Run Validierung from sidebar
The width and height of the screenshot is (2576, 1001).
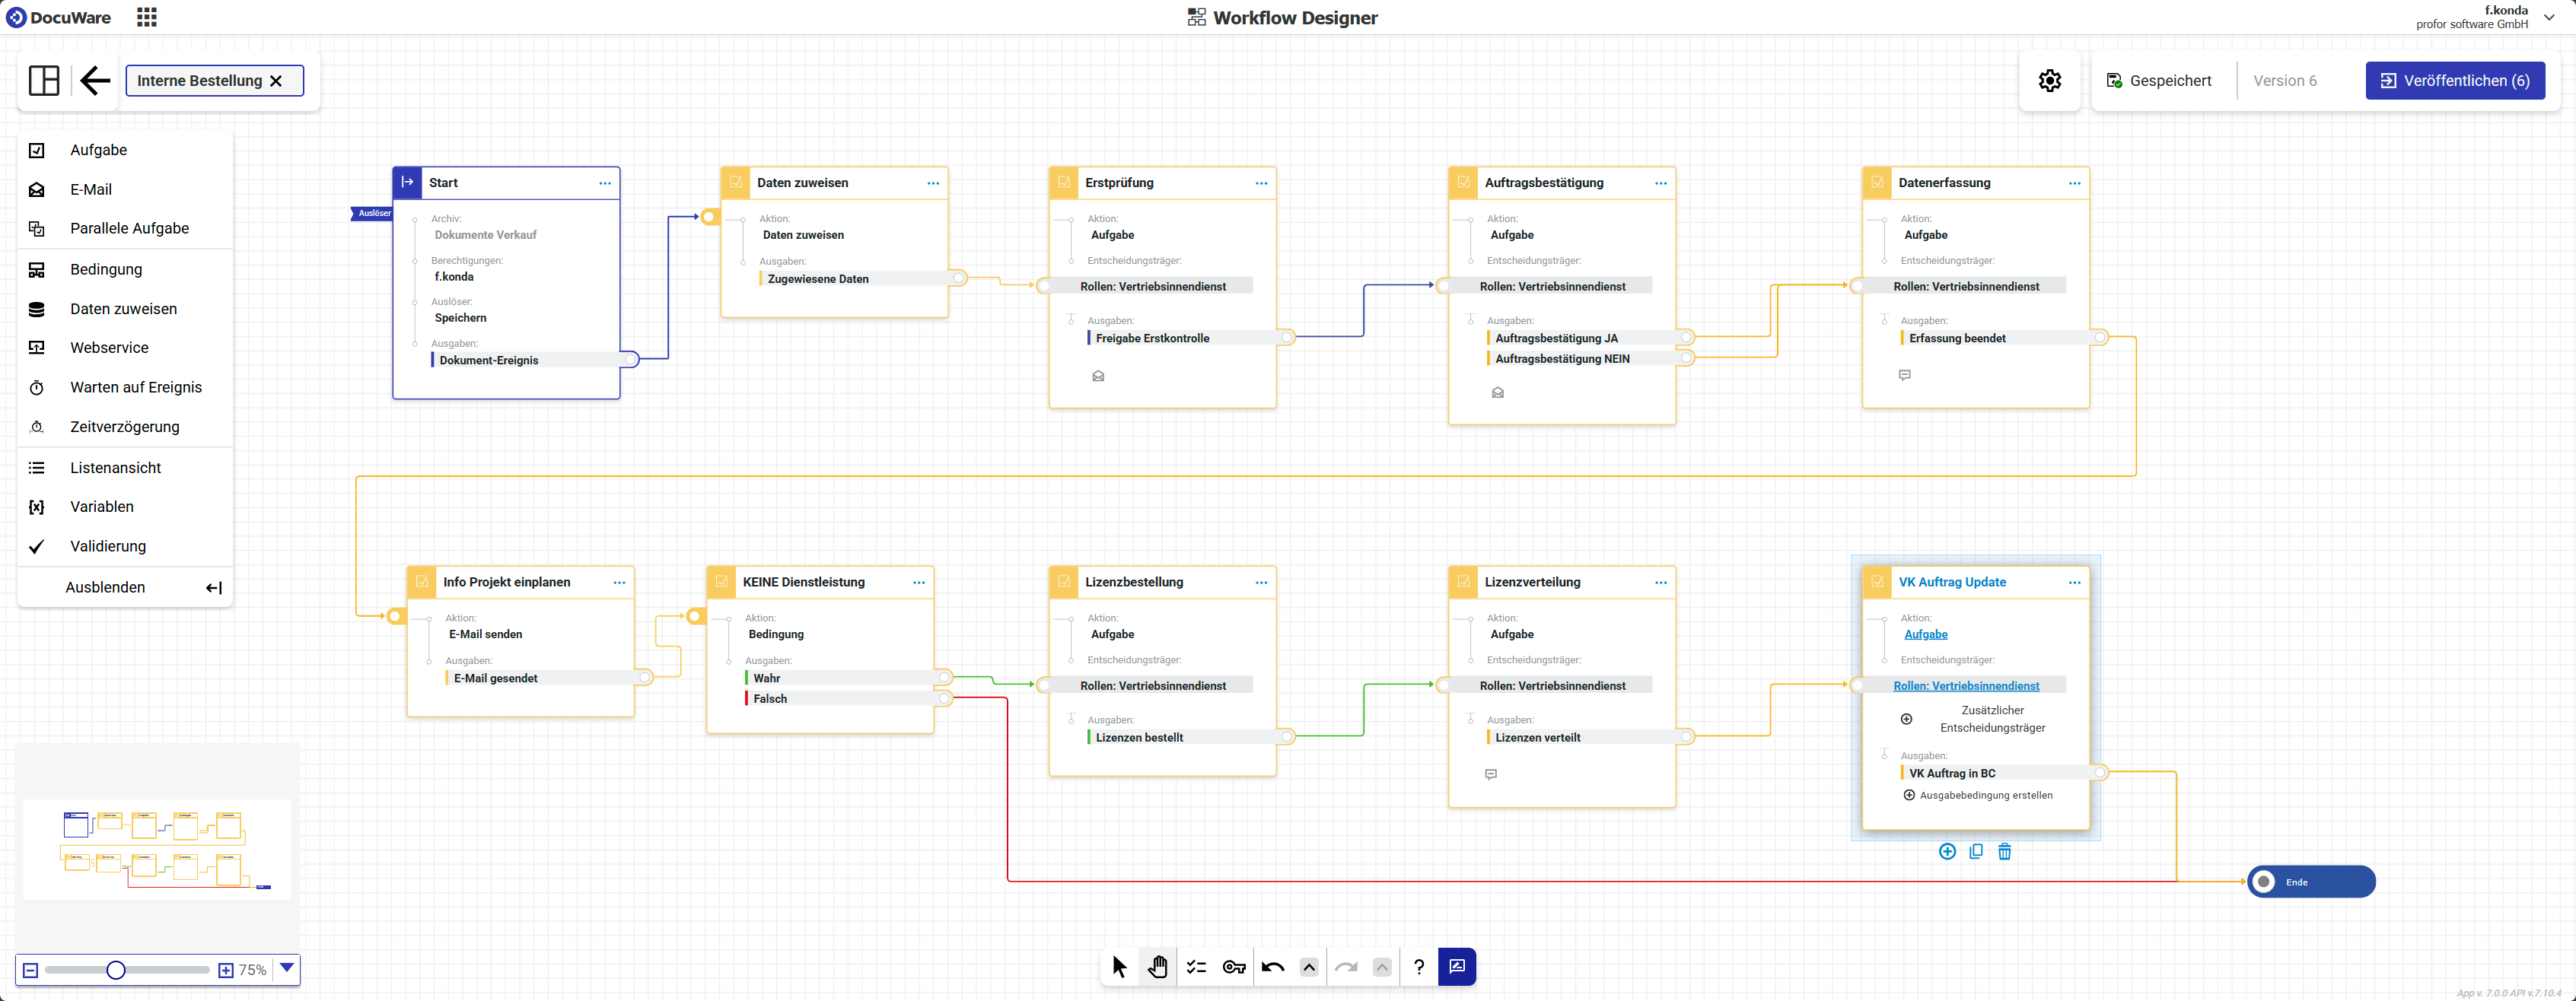(x=125, y=546)
